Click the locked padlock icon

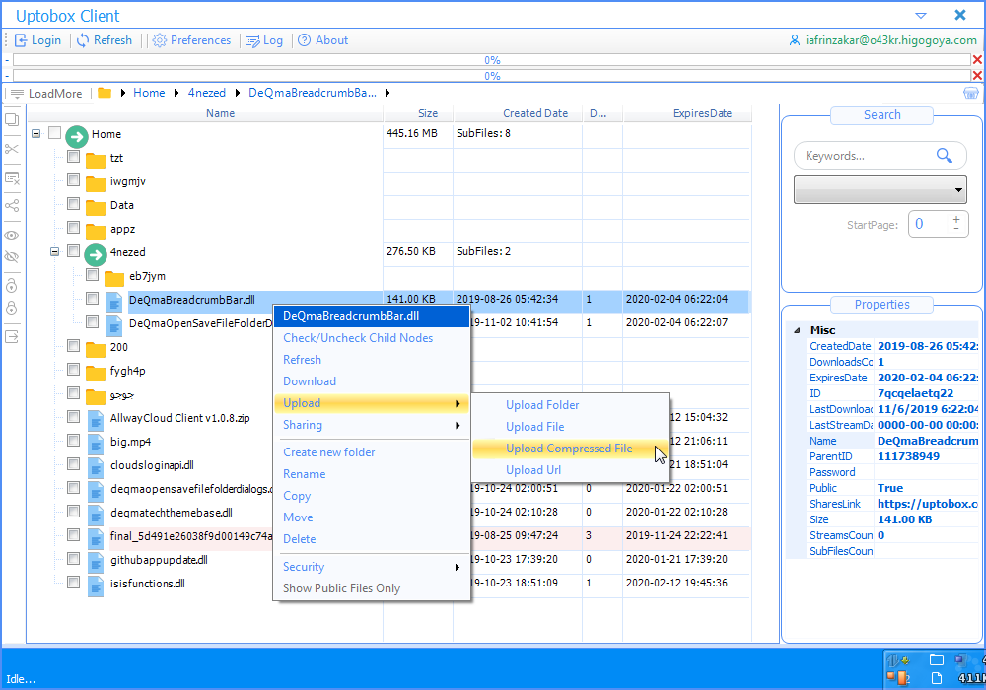tap(11, 308)
